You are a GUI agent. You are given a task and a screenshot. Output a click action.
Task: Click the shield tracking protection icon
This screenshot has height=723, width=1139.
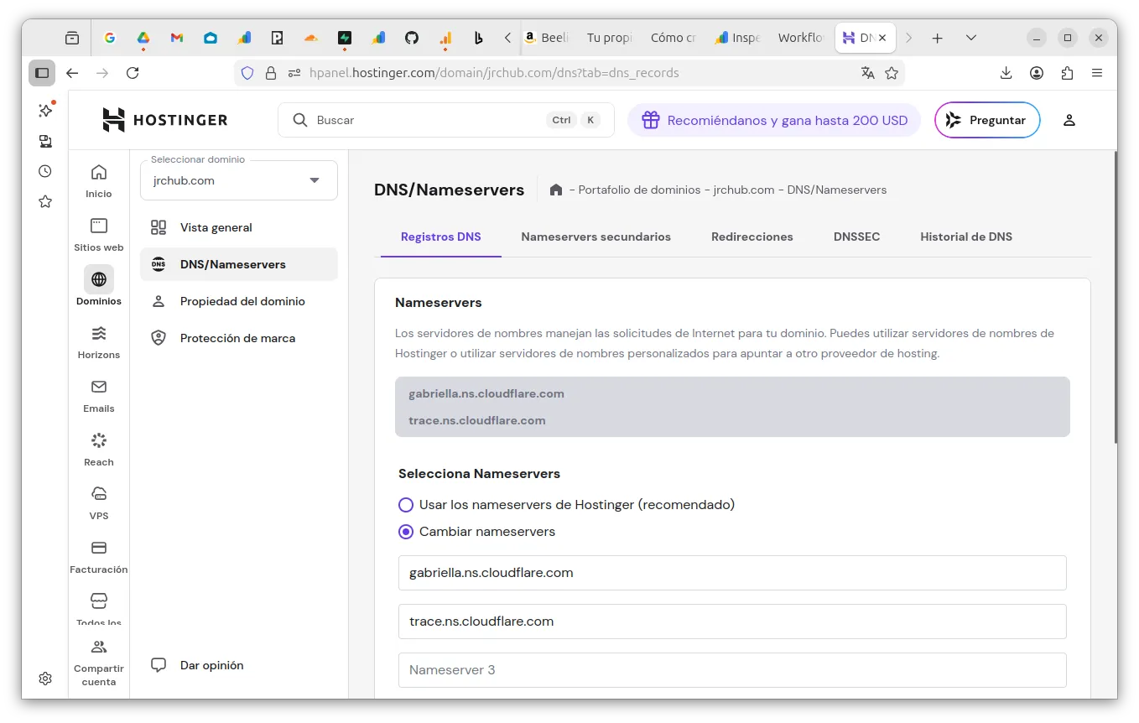(247, 73)
